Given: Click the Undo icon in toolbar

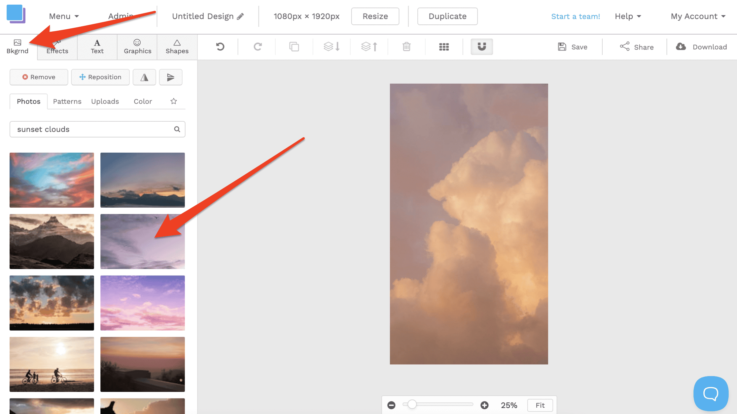Looking at the screenshot, I should 220,46.
